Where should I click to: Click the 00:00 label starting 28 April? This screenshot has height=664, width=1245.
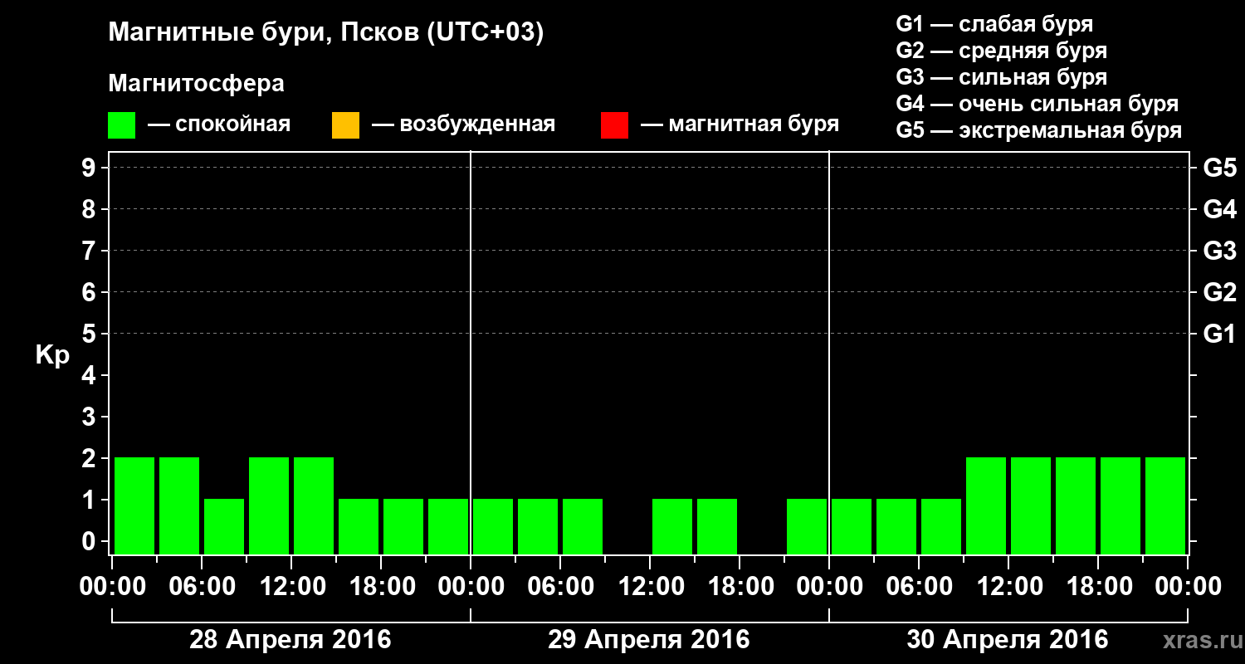112,586
